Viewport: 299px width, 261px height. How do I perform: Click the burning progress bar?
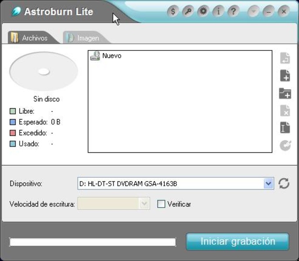[93, 242]
